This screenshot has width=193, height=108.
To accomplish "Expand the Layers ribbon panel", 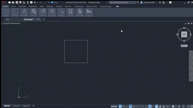I will (33, 12).
